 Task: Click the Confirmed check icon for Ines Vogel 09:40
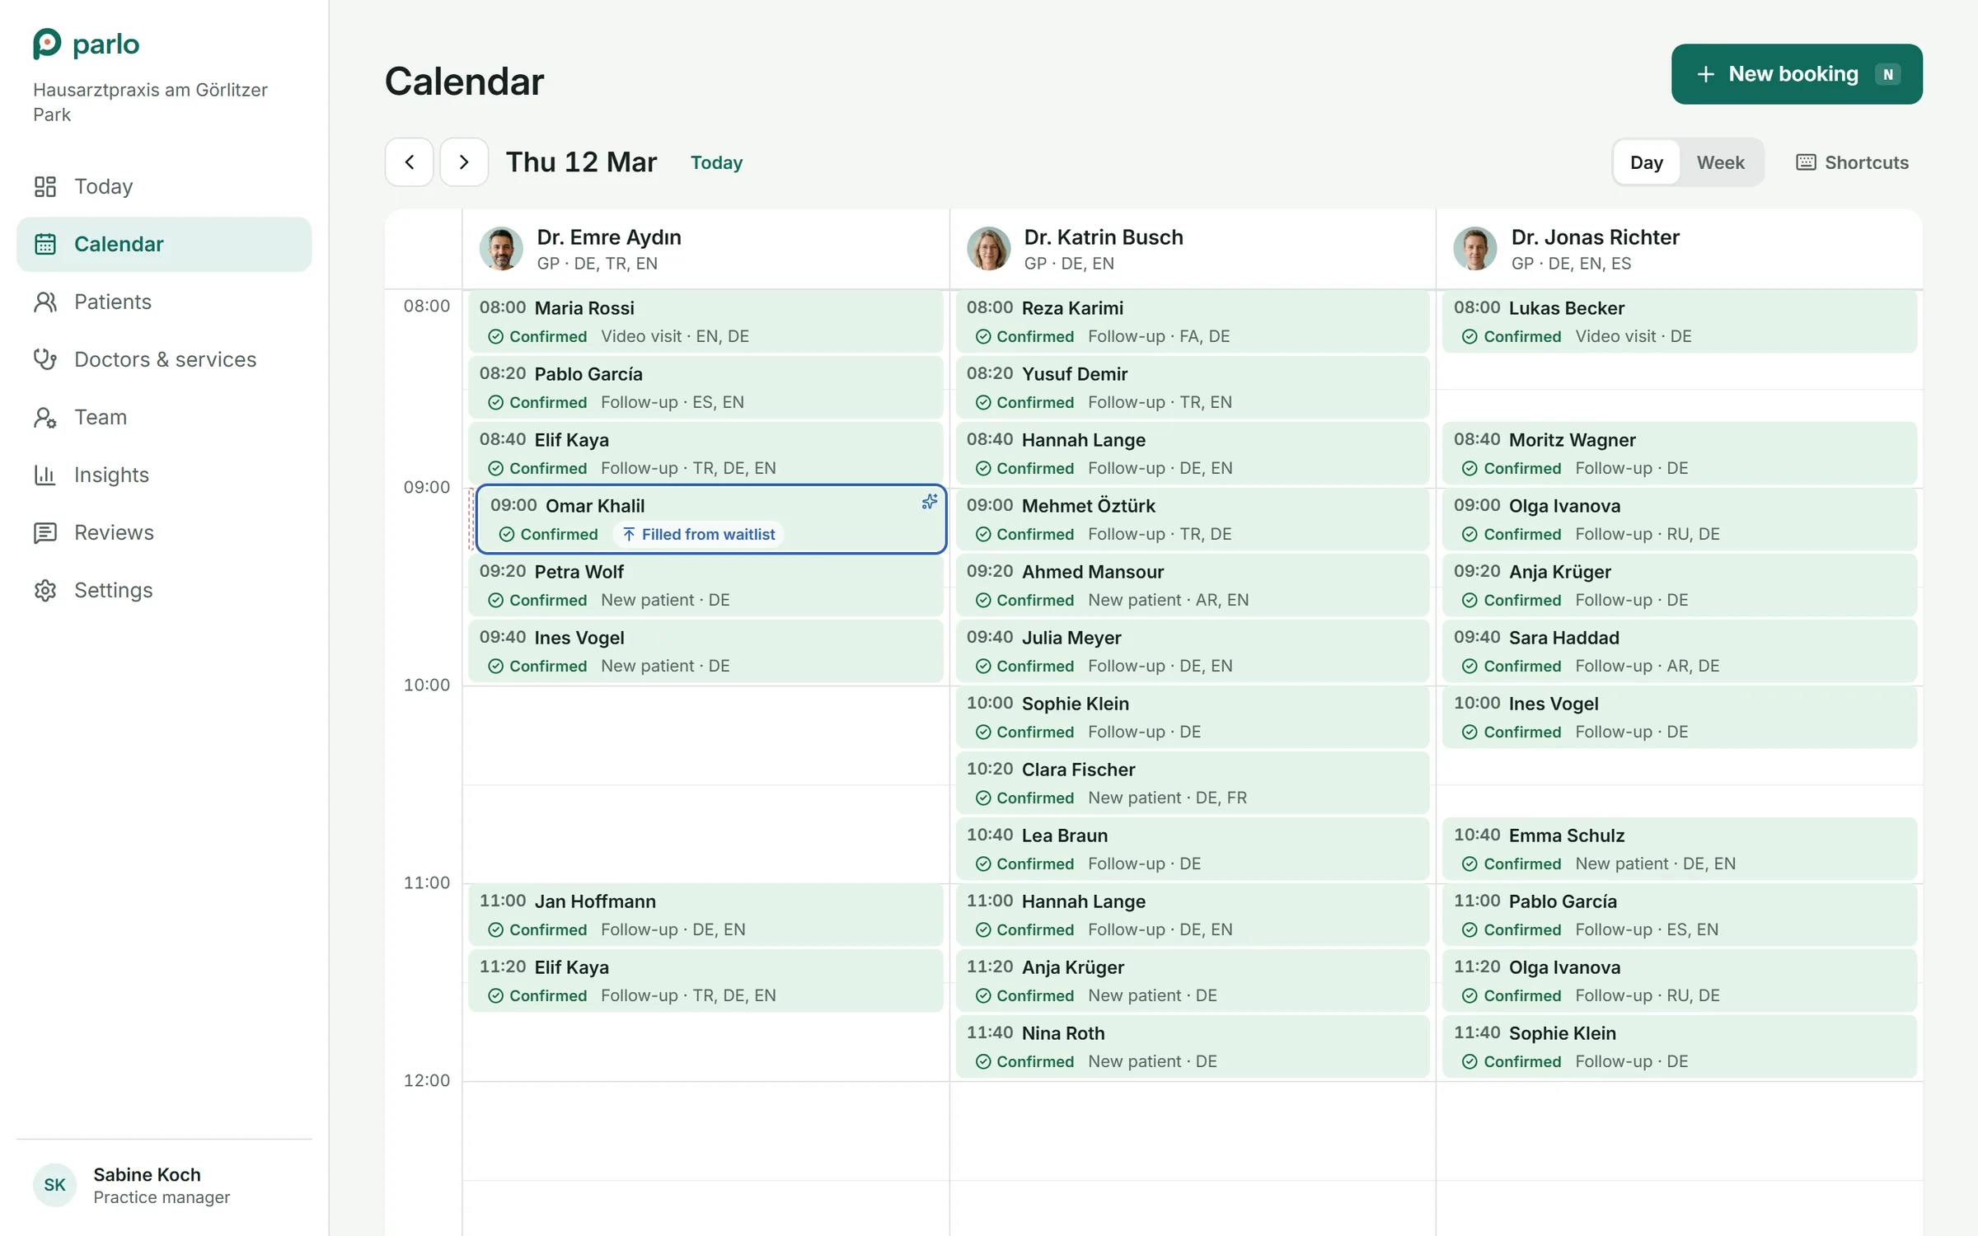(496, 666)
